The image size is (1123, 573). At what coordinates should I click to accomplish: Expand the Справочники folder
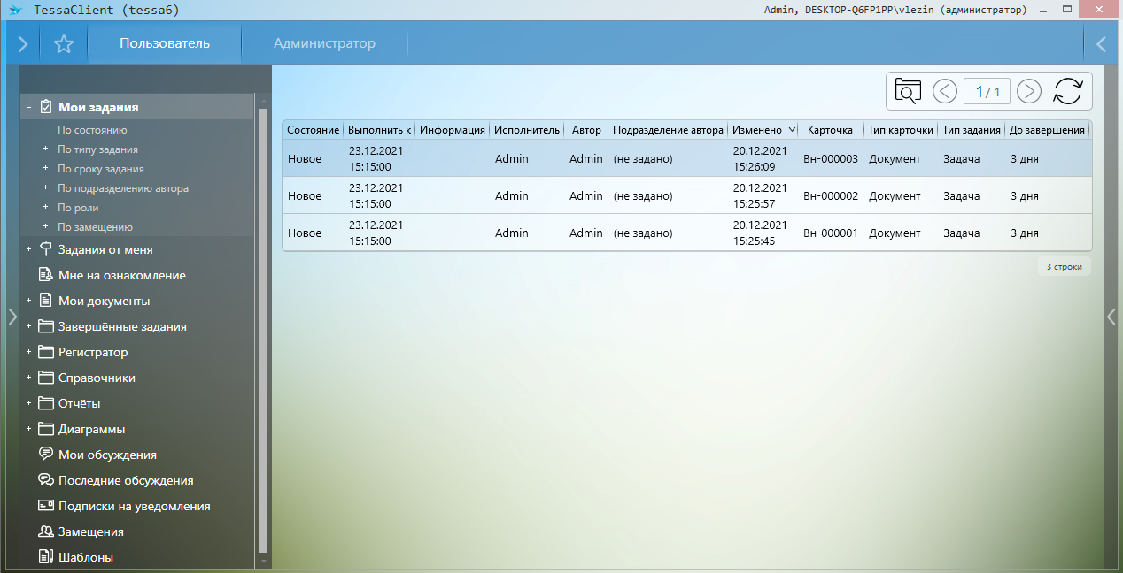tap(29, 378)
